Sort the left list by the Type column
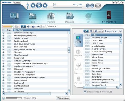The height and width of the screenshot is (101, 125). tap(9, 30)
